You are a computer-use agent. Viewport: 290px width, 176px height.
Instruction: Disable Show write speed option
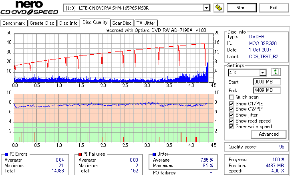pyautogui.click(x=231, y=127)
